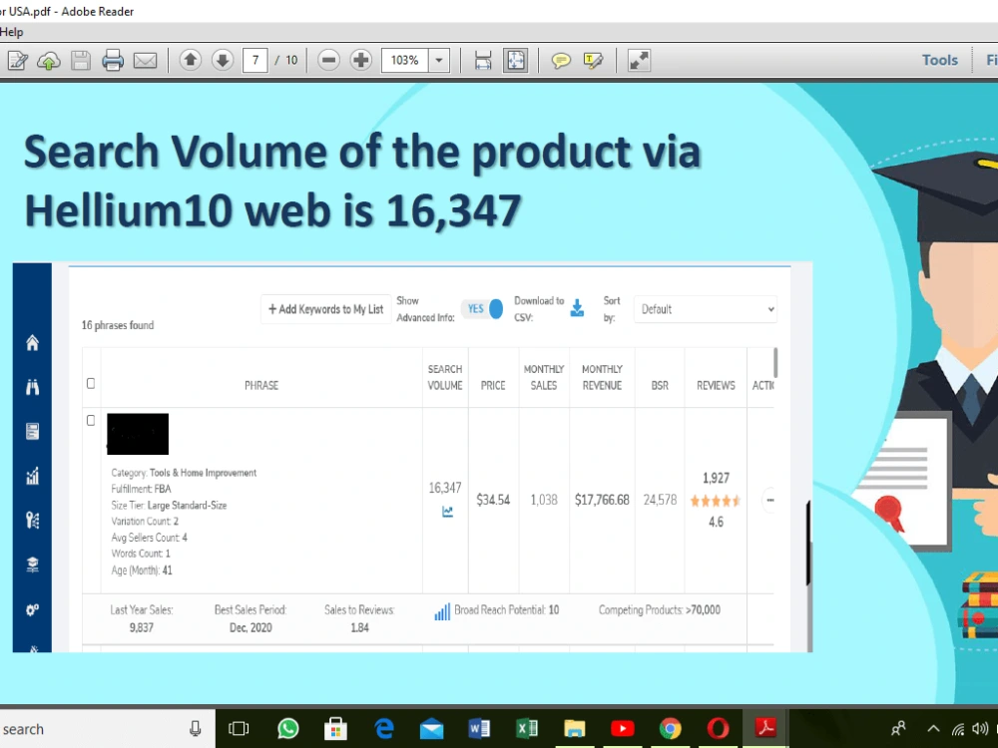Open WhatsApp from the taskbar
998x748 pixels.
pyautogui.click(x=288, y=728)
